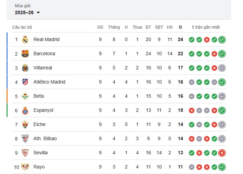Viewport: 243px width, 174px height.
Task: Select the Rayo team name
Action: pyautogui.click(x=39, y=167)
